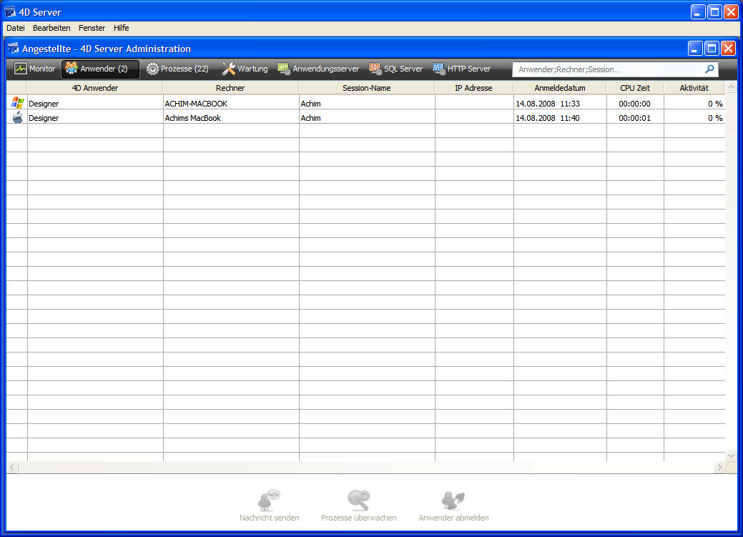
Task: Open the Datei menu
Action: [16, 28]
